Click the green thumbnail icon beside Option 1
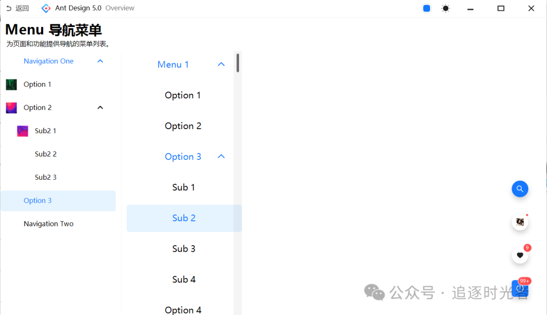The height and width of the screenshot is (315, 547). [x=11, y=85]
